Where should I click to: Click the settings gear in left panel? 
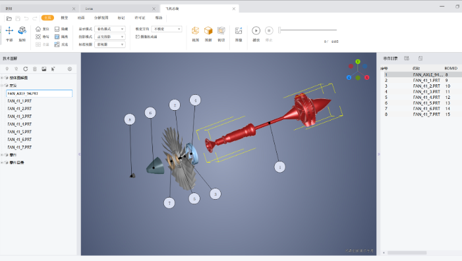point(70,69)
